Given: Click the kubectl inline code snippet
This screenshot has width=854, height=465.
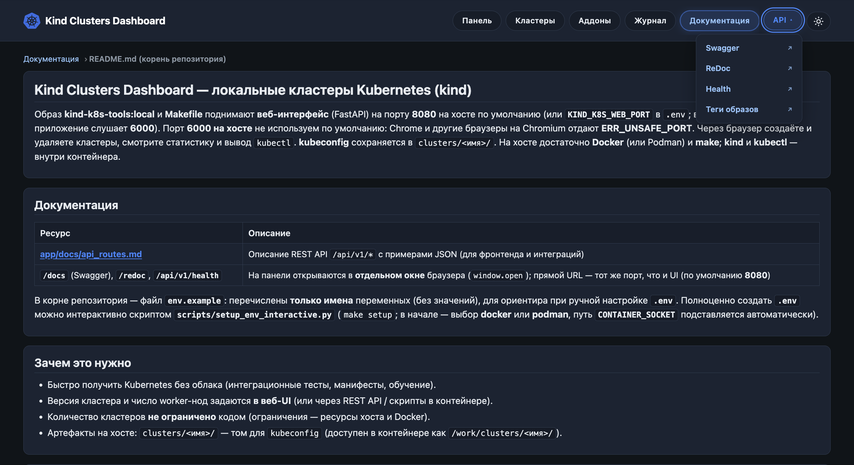Looking at the screenshot, I should [x=274, y=143].
